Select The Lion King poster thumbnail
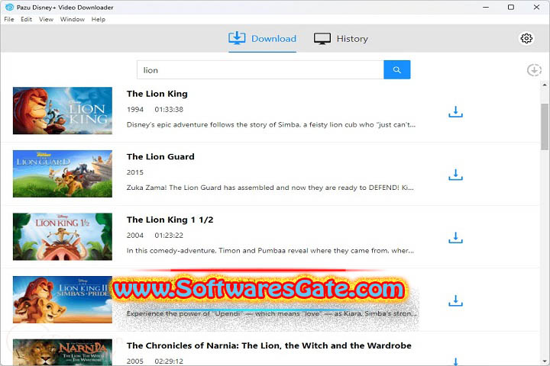The image size is (550, 366). pos(63,111)
